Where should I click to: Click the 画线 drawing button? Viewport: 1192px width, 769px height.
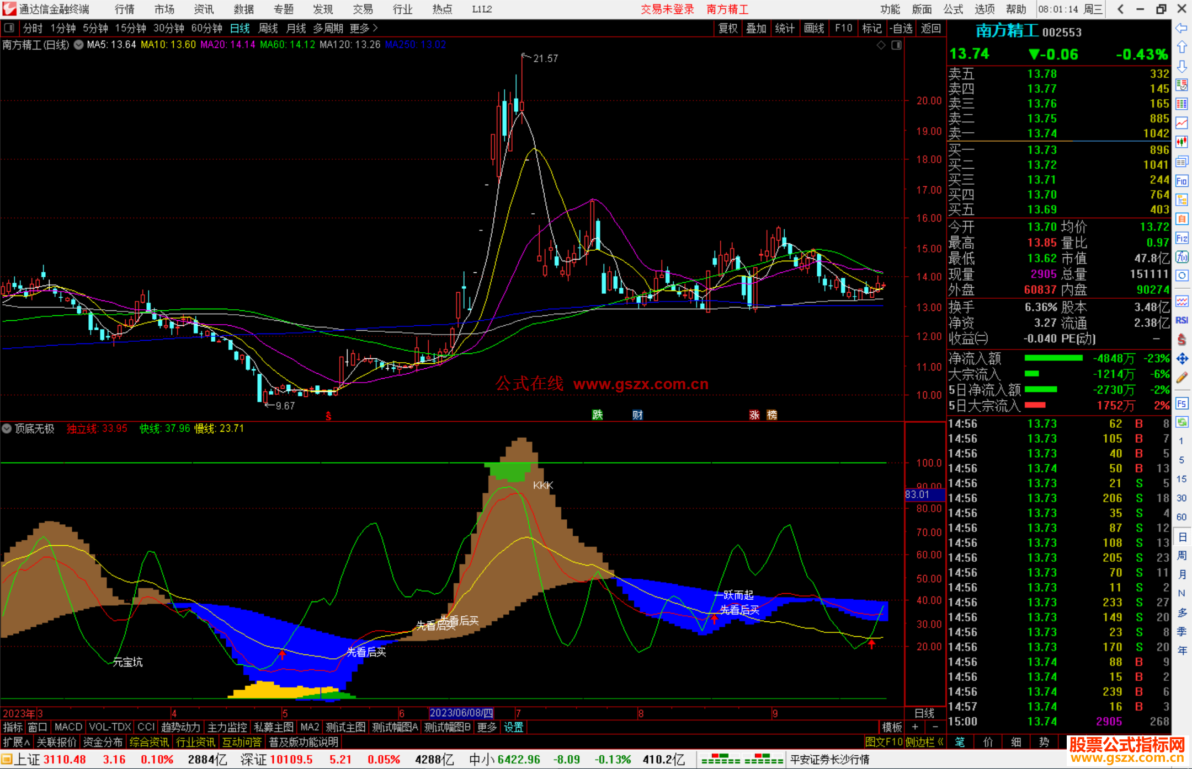[814, 28]
